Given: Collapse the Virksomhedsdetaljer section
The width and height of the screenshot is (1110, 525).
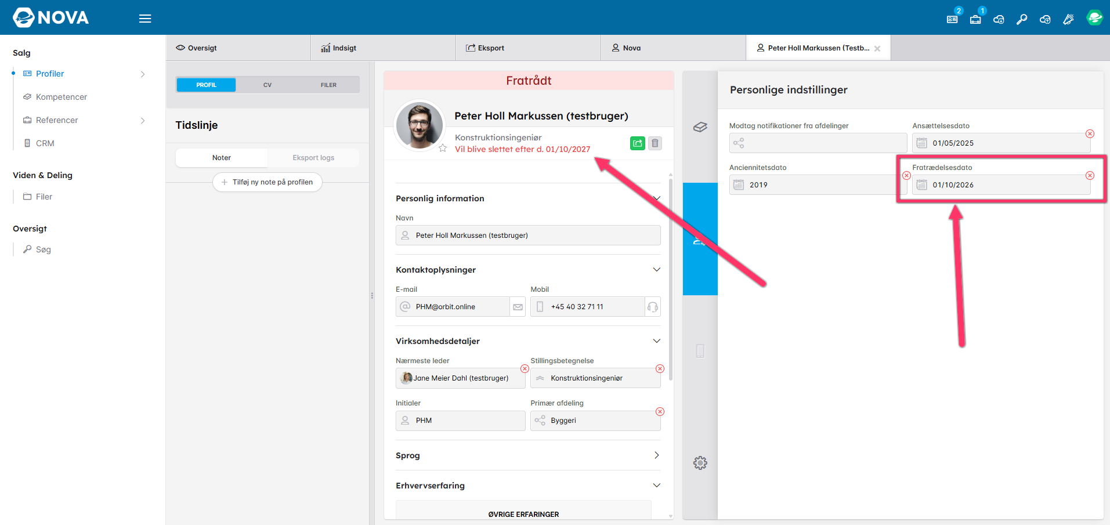Looking at the screenshot, I should click(x=657, y=341).
